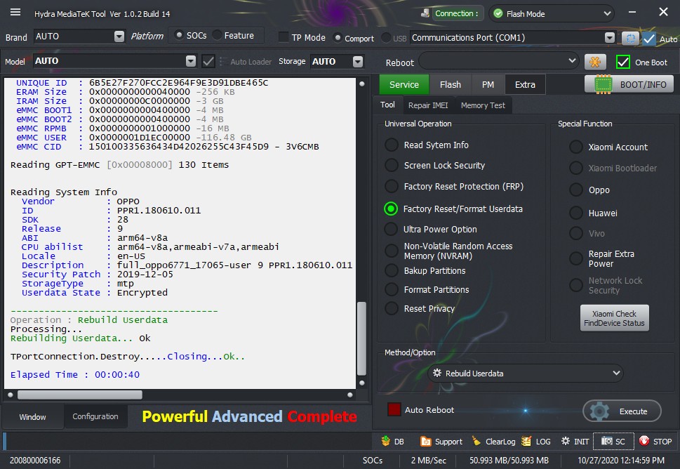Click the Elapsed Time line in log

(75, 374)
